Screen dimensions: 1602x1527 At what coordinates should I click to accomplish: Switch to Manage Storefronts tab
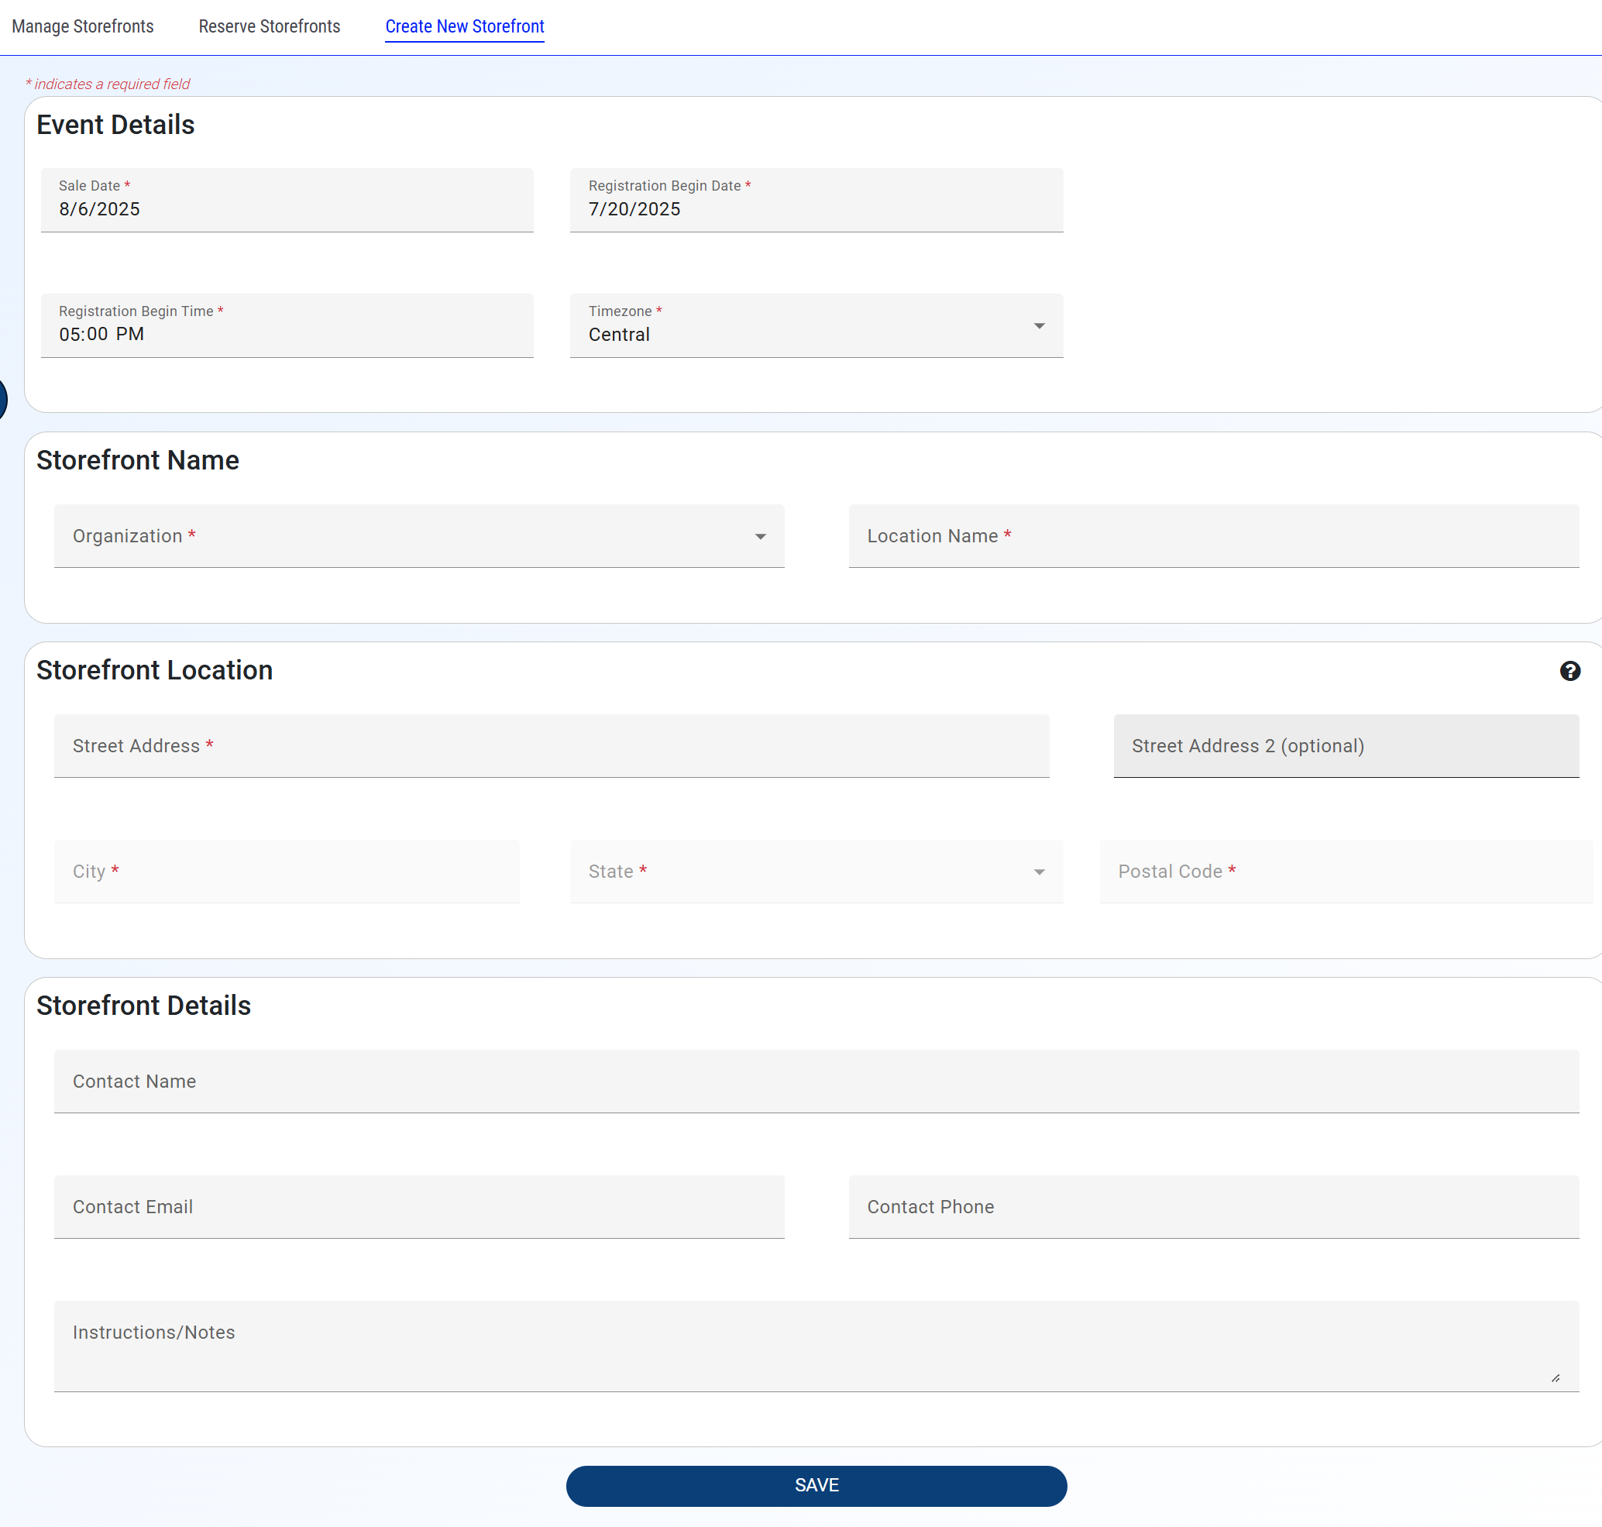82,26
